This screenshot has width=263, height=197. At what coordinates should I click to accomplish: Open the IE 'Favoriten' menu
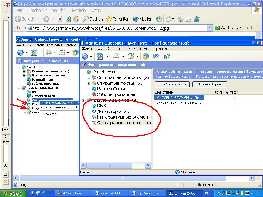[77, 10]
